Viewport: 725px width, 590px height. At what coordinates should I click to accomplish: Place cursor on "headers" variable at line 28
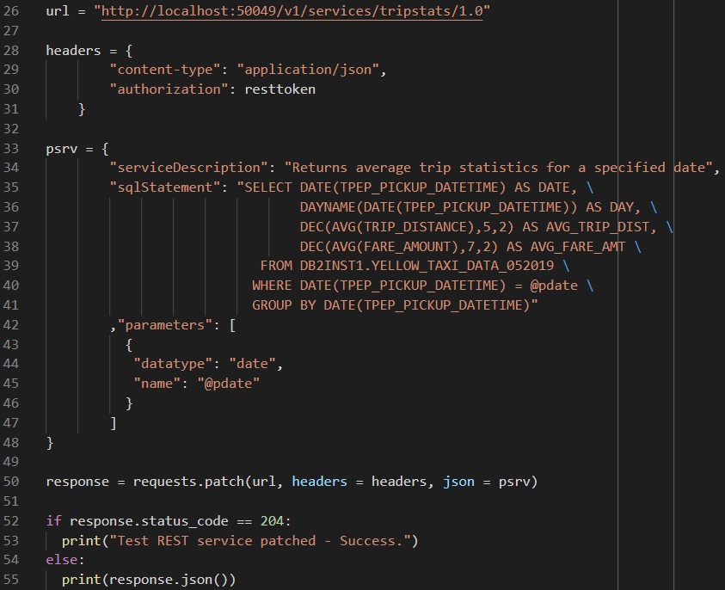click(x=73, y=51)
